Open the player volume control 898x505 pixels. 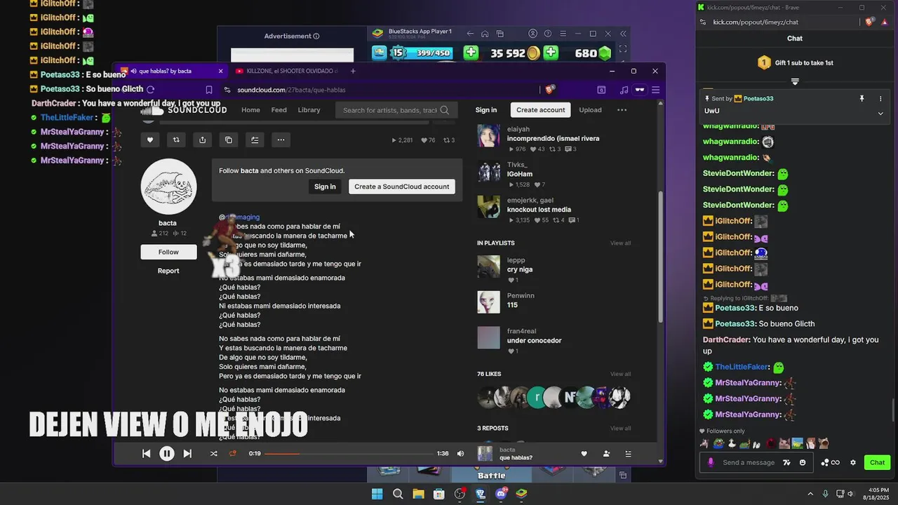460,454
